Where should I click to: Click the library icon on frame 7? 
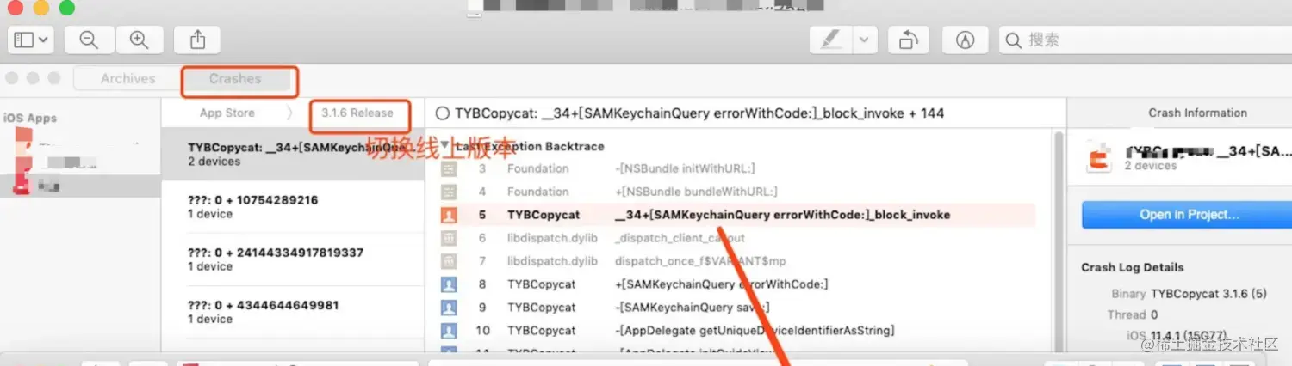click(x=448, y=261)
